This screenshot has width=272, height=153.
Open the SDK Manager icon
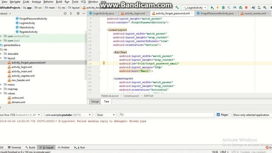click(265, 8)
